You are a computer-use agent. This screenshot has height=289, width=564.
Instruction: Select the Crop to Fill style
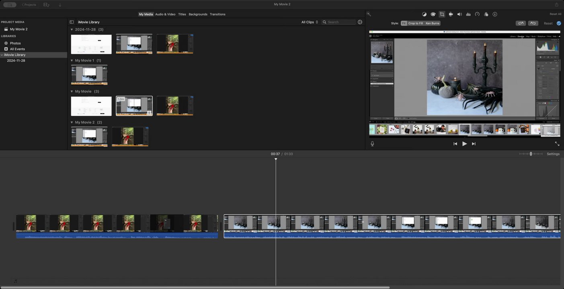(x=415, y=23)
